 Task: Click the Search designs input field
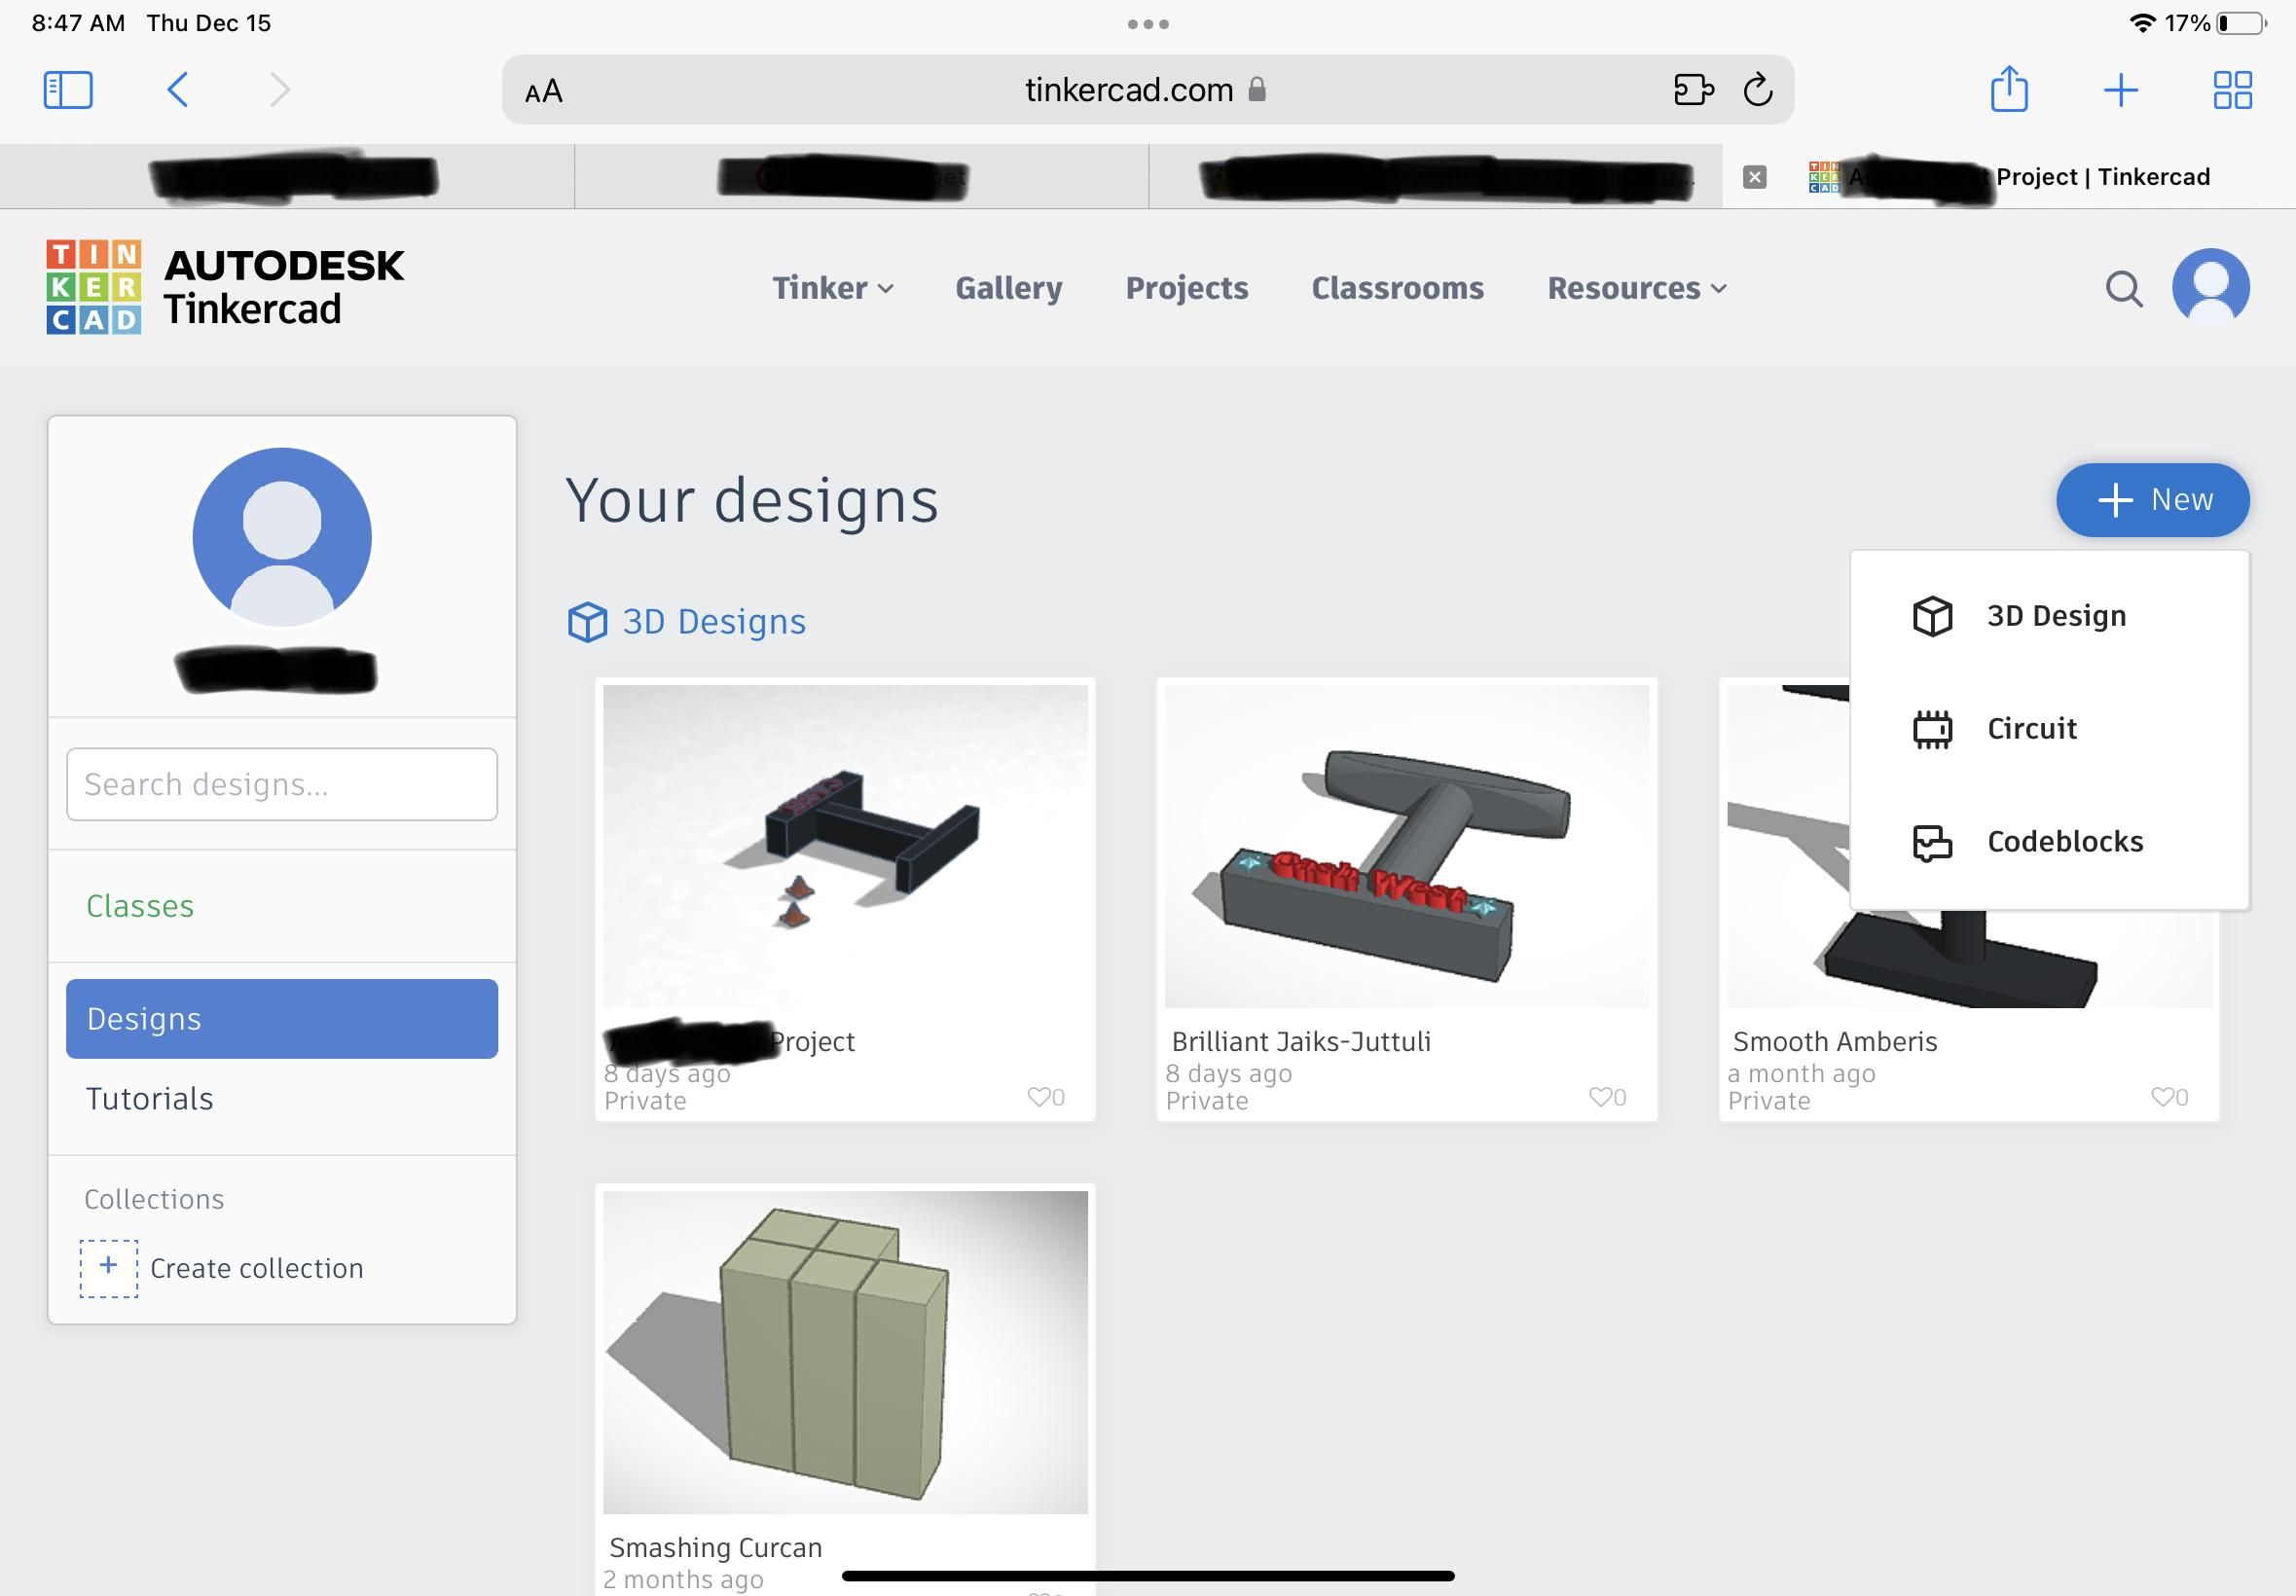[x=282, y=785]
